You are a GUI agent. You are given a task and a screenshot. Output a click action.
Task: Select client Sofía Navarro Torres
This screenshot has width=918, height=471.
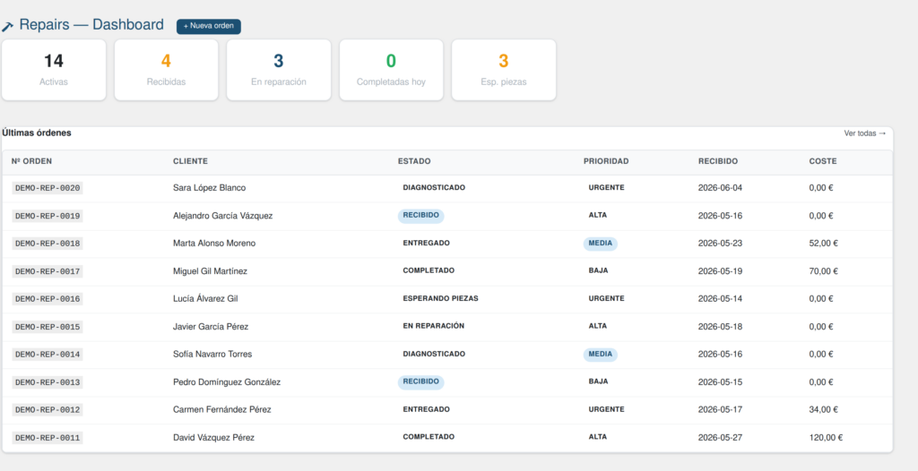pos(212,355)
